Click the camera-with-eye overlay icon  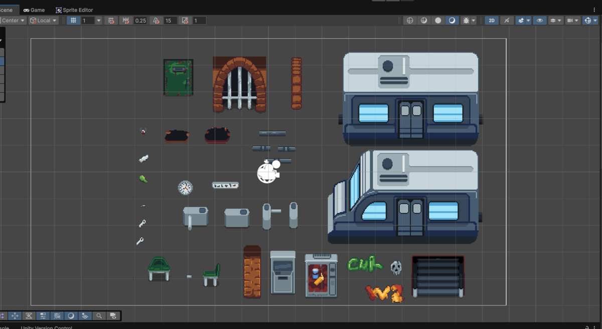[113, 316]
